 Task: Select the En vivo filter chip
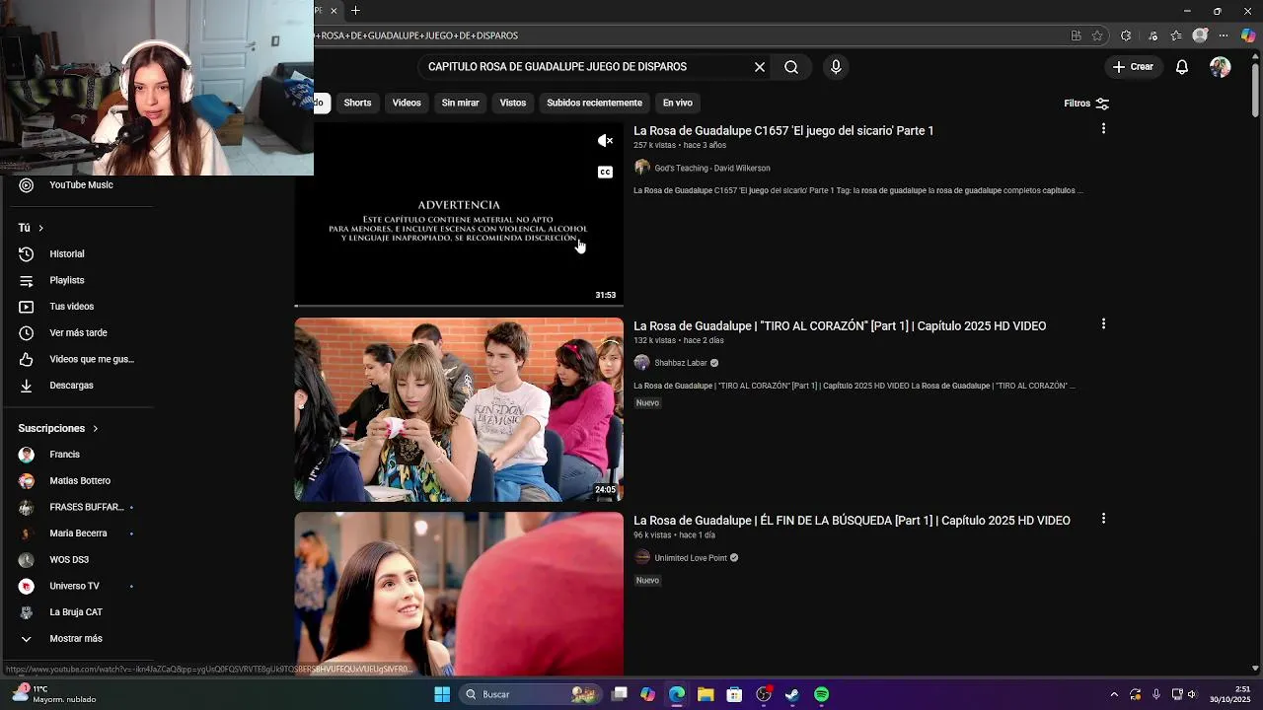[x=677, y=103]
